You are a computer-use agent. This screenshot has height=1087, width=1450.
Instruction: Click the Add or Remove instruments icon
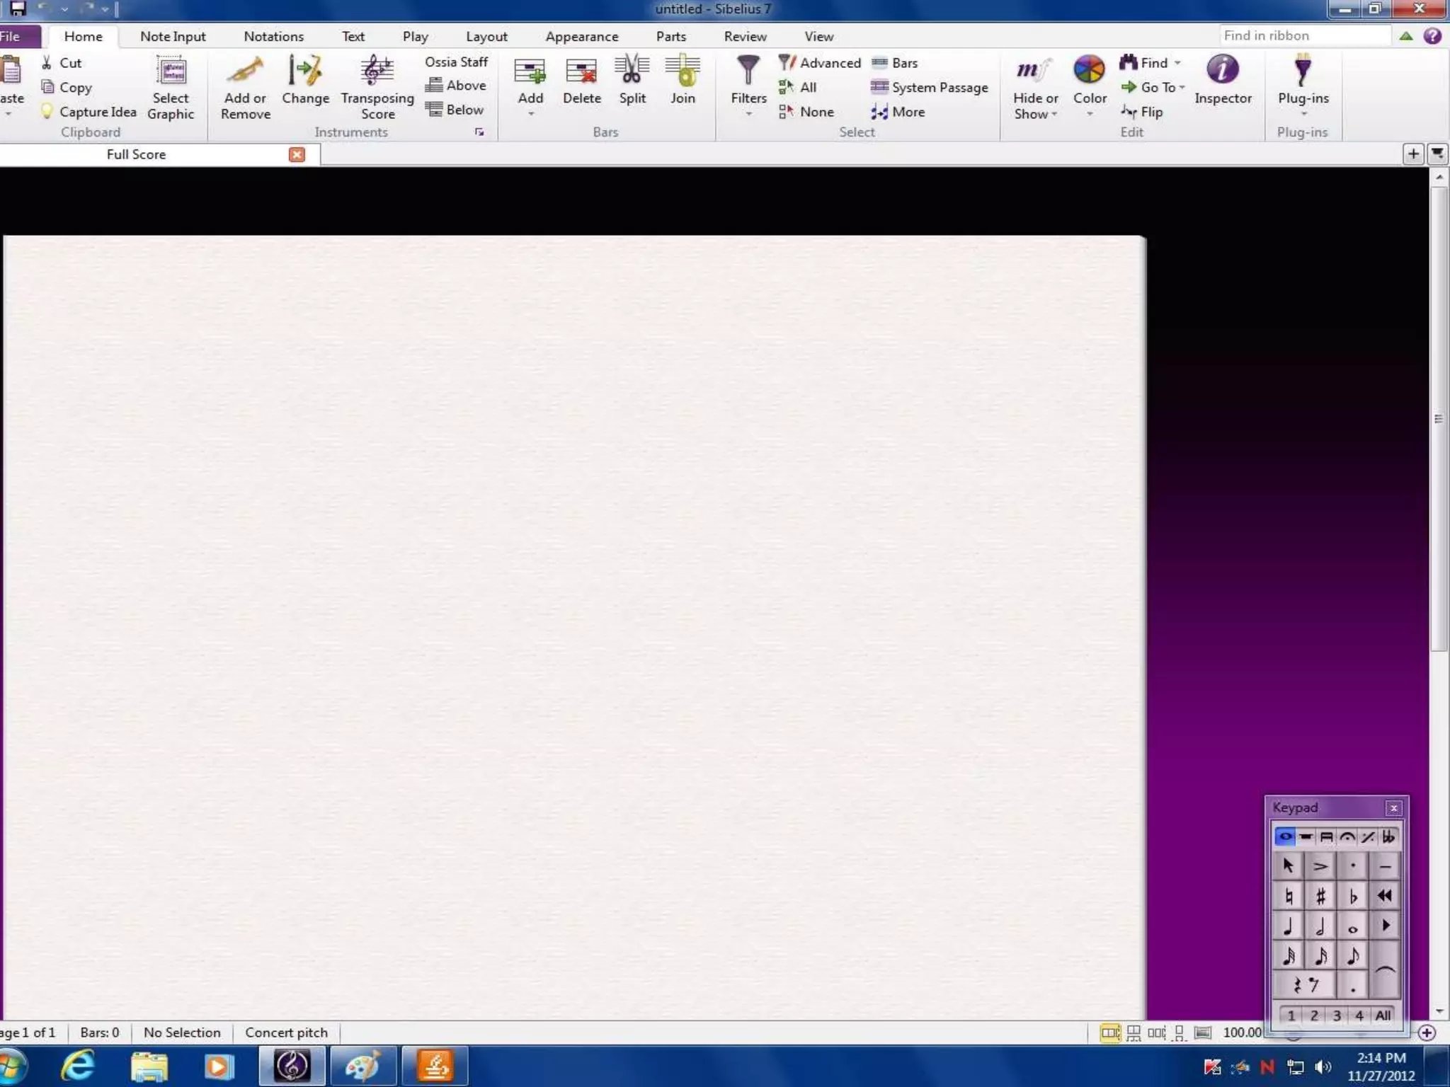tap(245, 71)
